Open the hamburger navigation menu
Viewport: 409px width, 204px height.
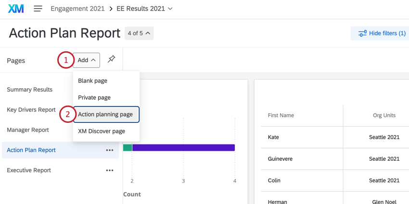point(38,9)
